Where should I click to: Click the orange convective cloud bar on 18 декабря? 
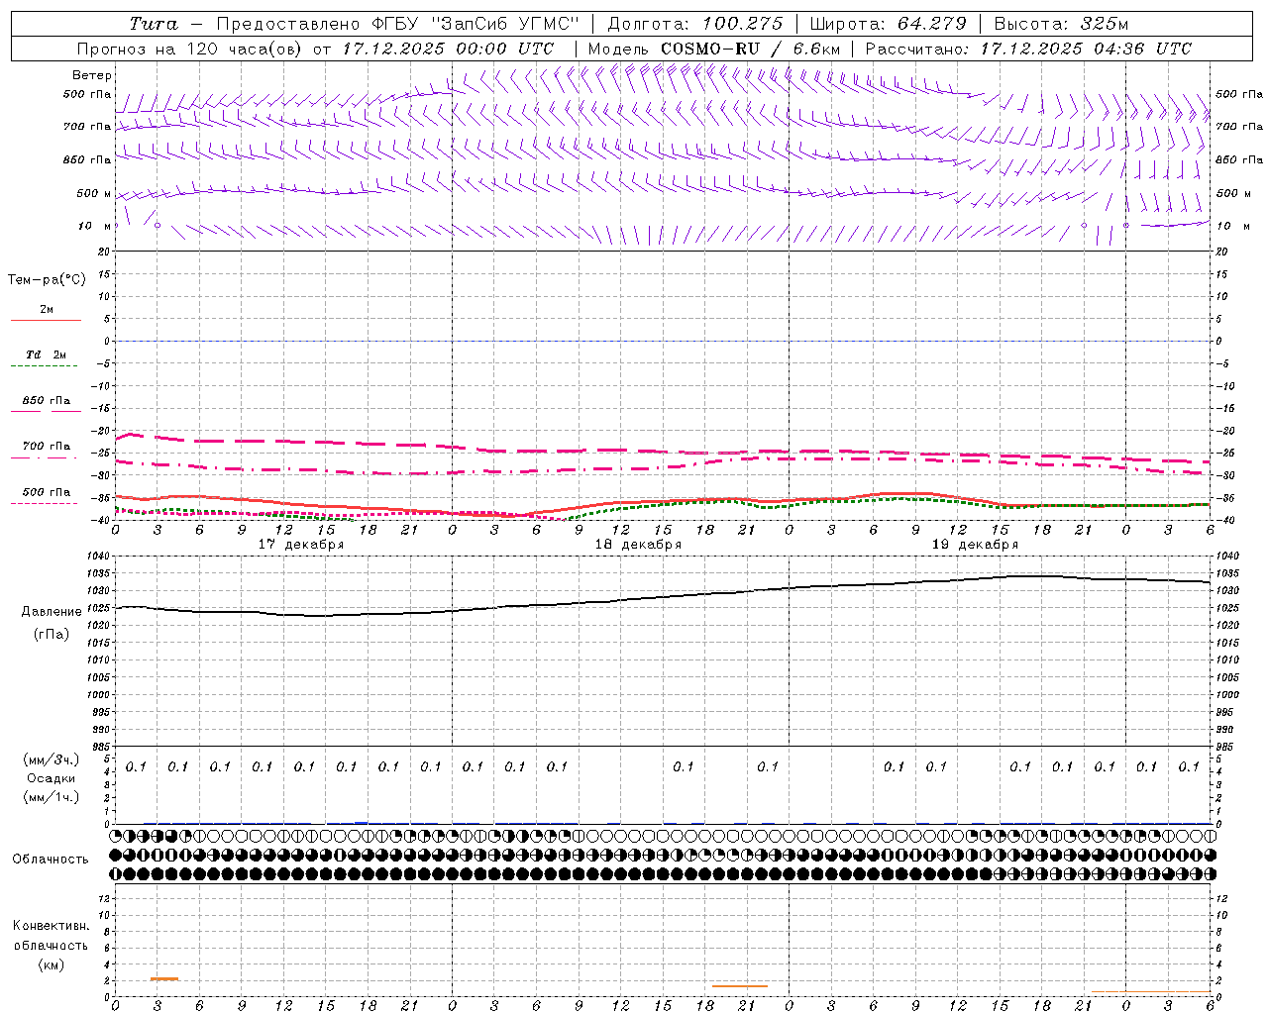740,986
